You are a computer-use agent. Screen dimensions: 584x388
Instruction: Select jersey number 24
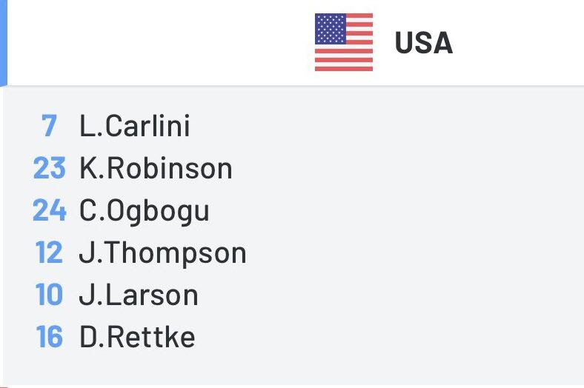click(x=49, y=210)
